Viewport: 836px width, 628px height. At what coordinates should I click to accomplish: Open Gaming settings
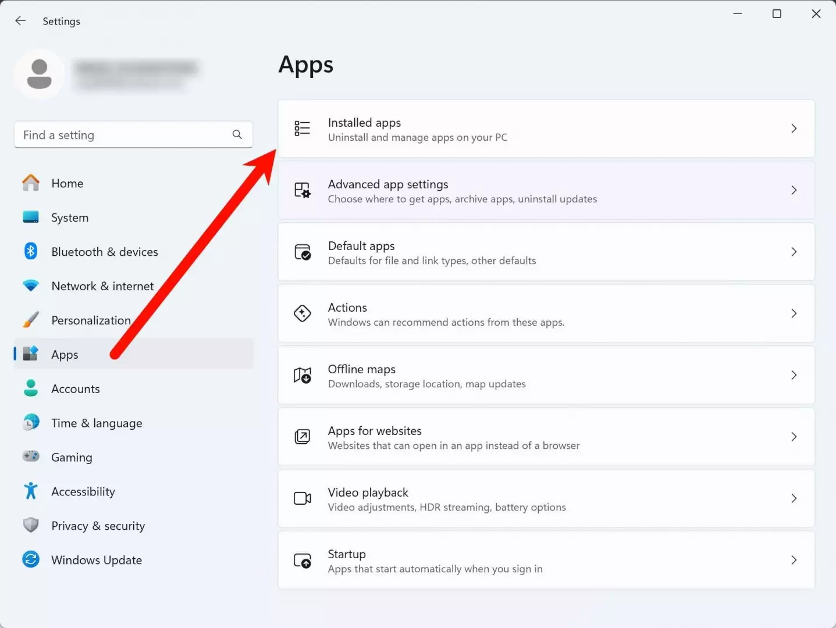click(134, 457)
